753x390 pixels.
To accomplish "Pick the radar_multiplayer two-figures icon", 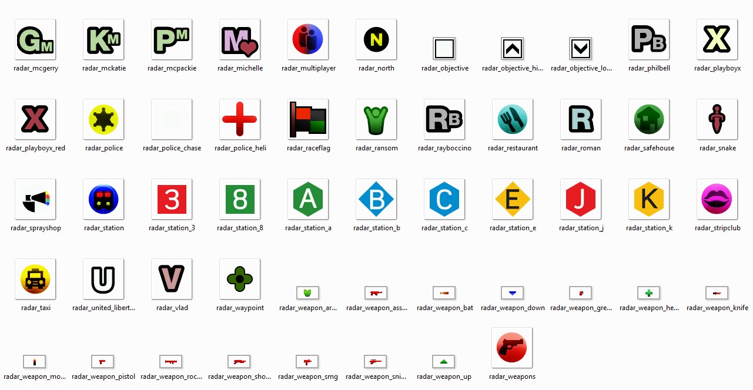I will 308,39.
